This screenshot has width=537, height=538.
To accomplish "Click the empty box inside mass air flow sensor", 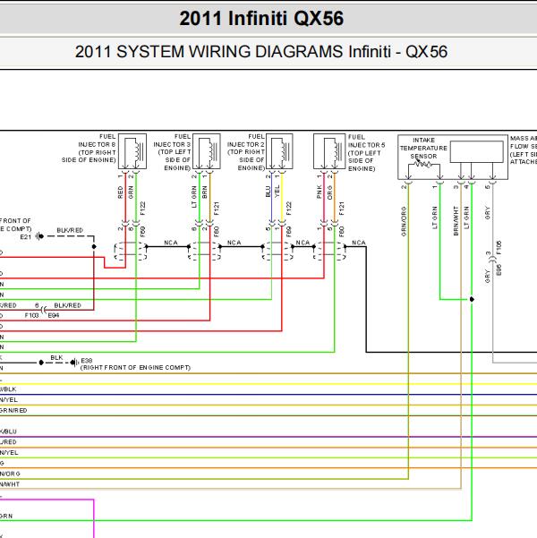I will point(477,151).
